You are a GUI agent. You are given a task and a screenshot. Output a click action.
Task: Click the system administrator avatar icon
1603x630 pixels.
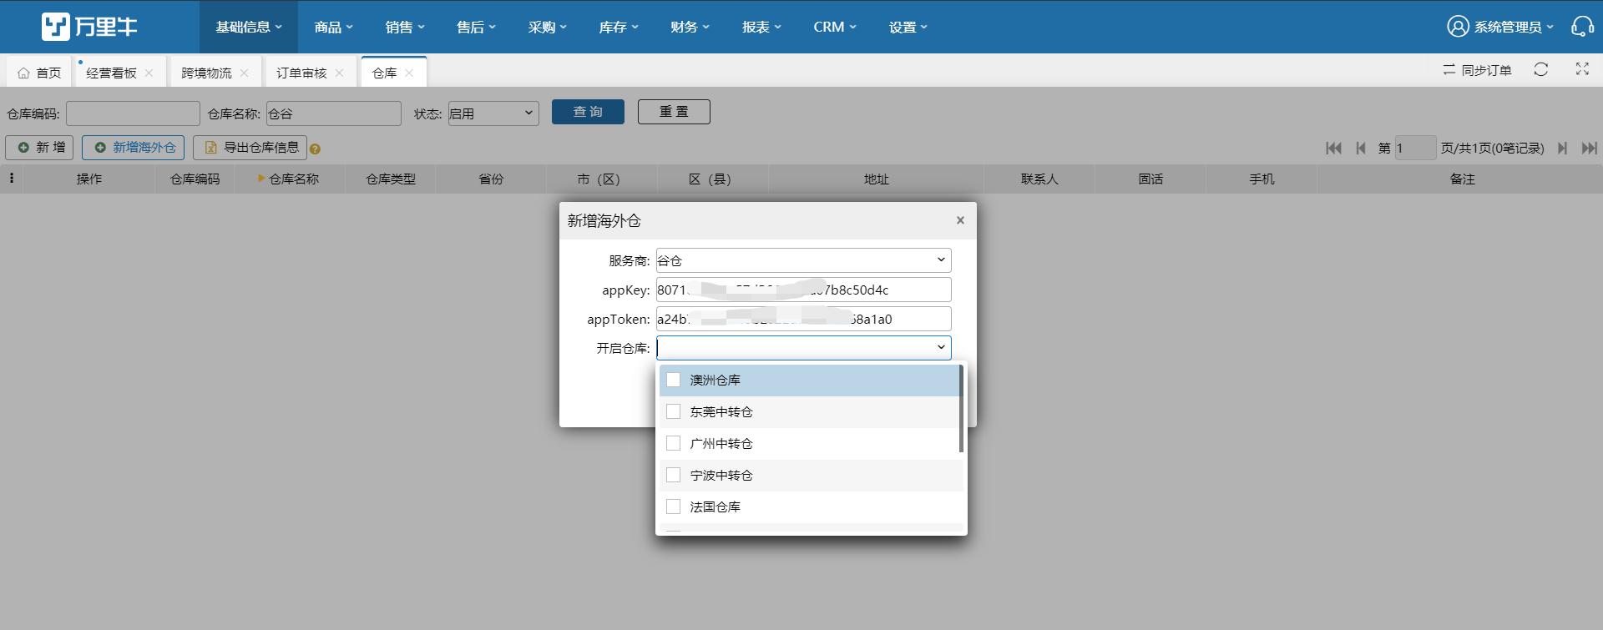[x=1458, y=27]
